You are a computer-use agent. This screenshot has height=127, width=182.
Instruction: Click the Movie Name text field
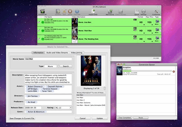click(x=48, y=59)
